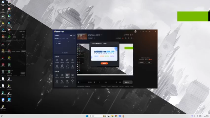Open File Explorer from taskbar

pos(112,116)
